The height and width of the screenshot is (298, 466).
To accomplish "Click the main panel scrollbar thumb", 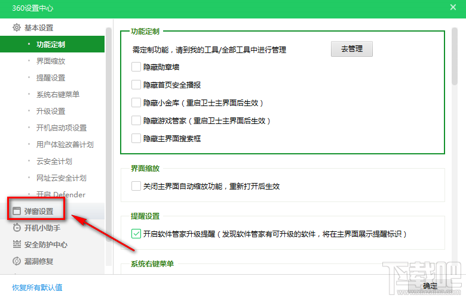I will click(x=454, y=57).
